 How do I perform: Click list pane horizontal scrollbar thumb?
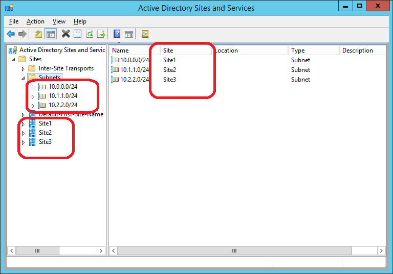point(234,251)
